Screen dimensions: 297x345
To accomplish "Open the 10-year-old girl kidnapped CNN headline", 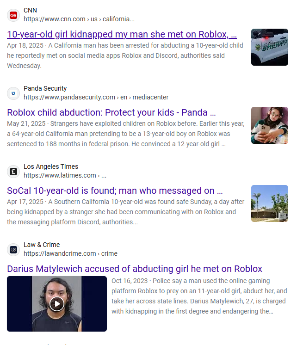I will [122, 34].
